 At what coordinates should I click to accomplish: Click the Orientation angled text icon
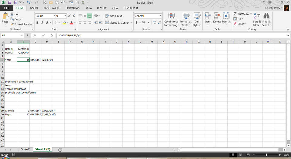point(96,16)
